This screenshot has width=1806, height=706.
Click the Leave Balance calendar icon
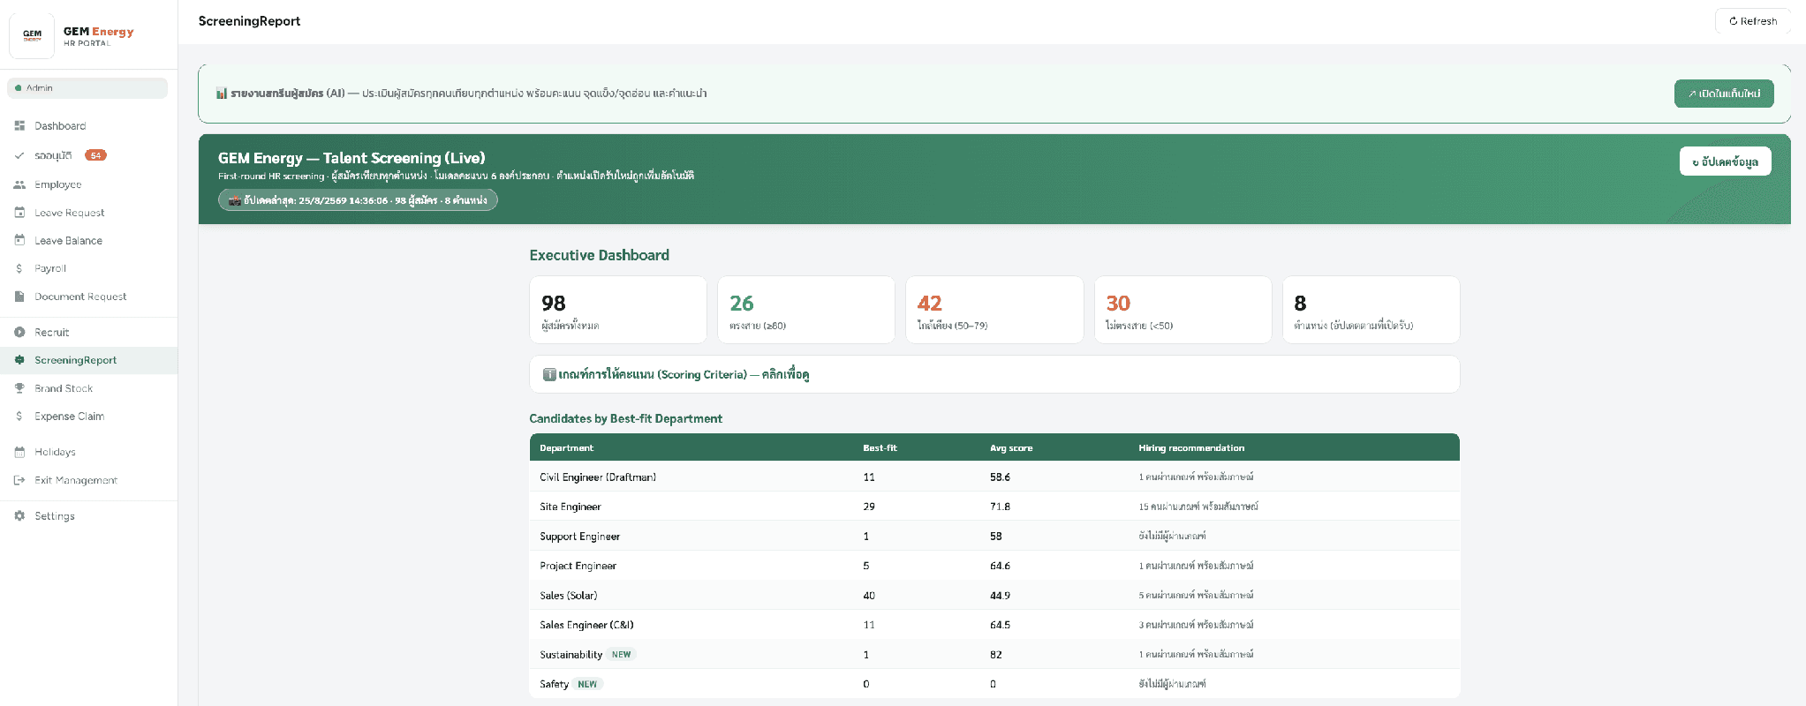pyautogui.click(x=19, y=240)
